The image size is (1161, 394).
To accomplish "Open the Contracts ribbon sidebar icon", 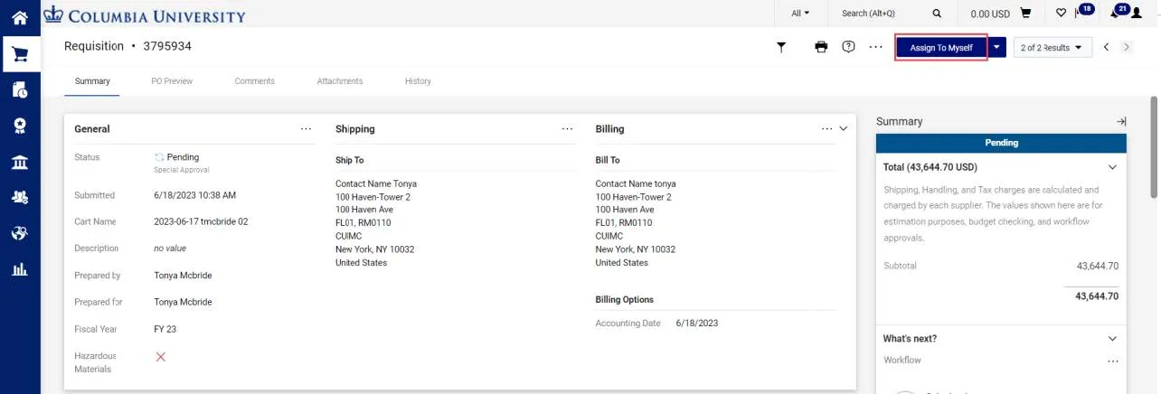I will 19,126.
